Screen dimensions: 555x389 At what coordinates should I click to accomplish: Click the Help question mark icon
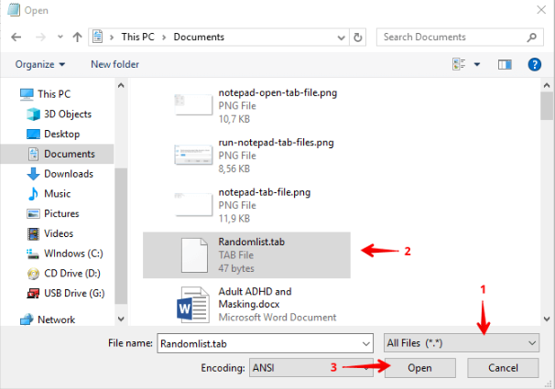tap(534, 65)
